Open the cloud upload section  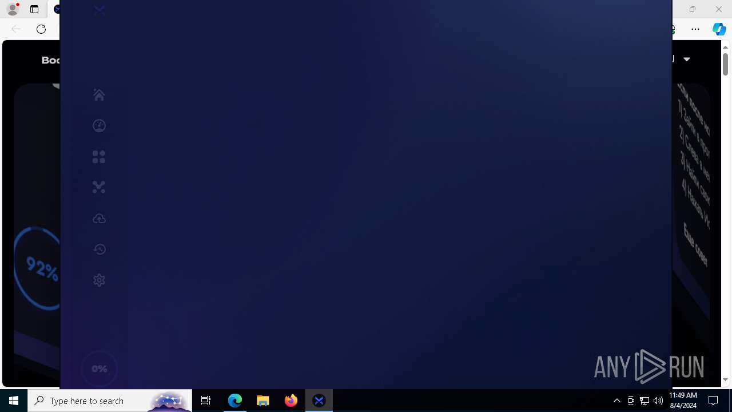(99, 219)
